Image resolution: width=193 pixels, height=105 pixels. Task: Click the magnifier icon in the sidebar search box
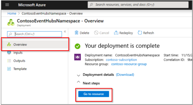click(x=10, y=34)
